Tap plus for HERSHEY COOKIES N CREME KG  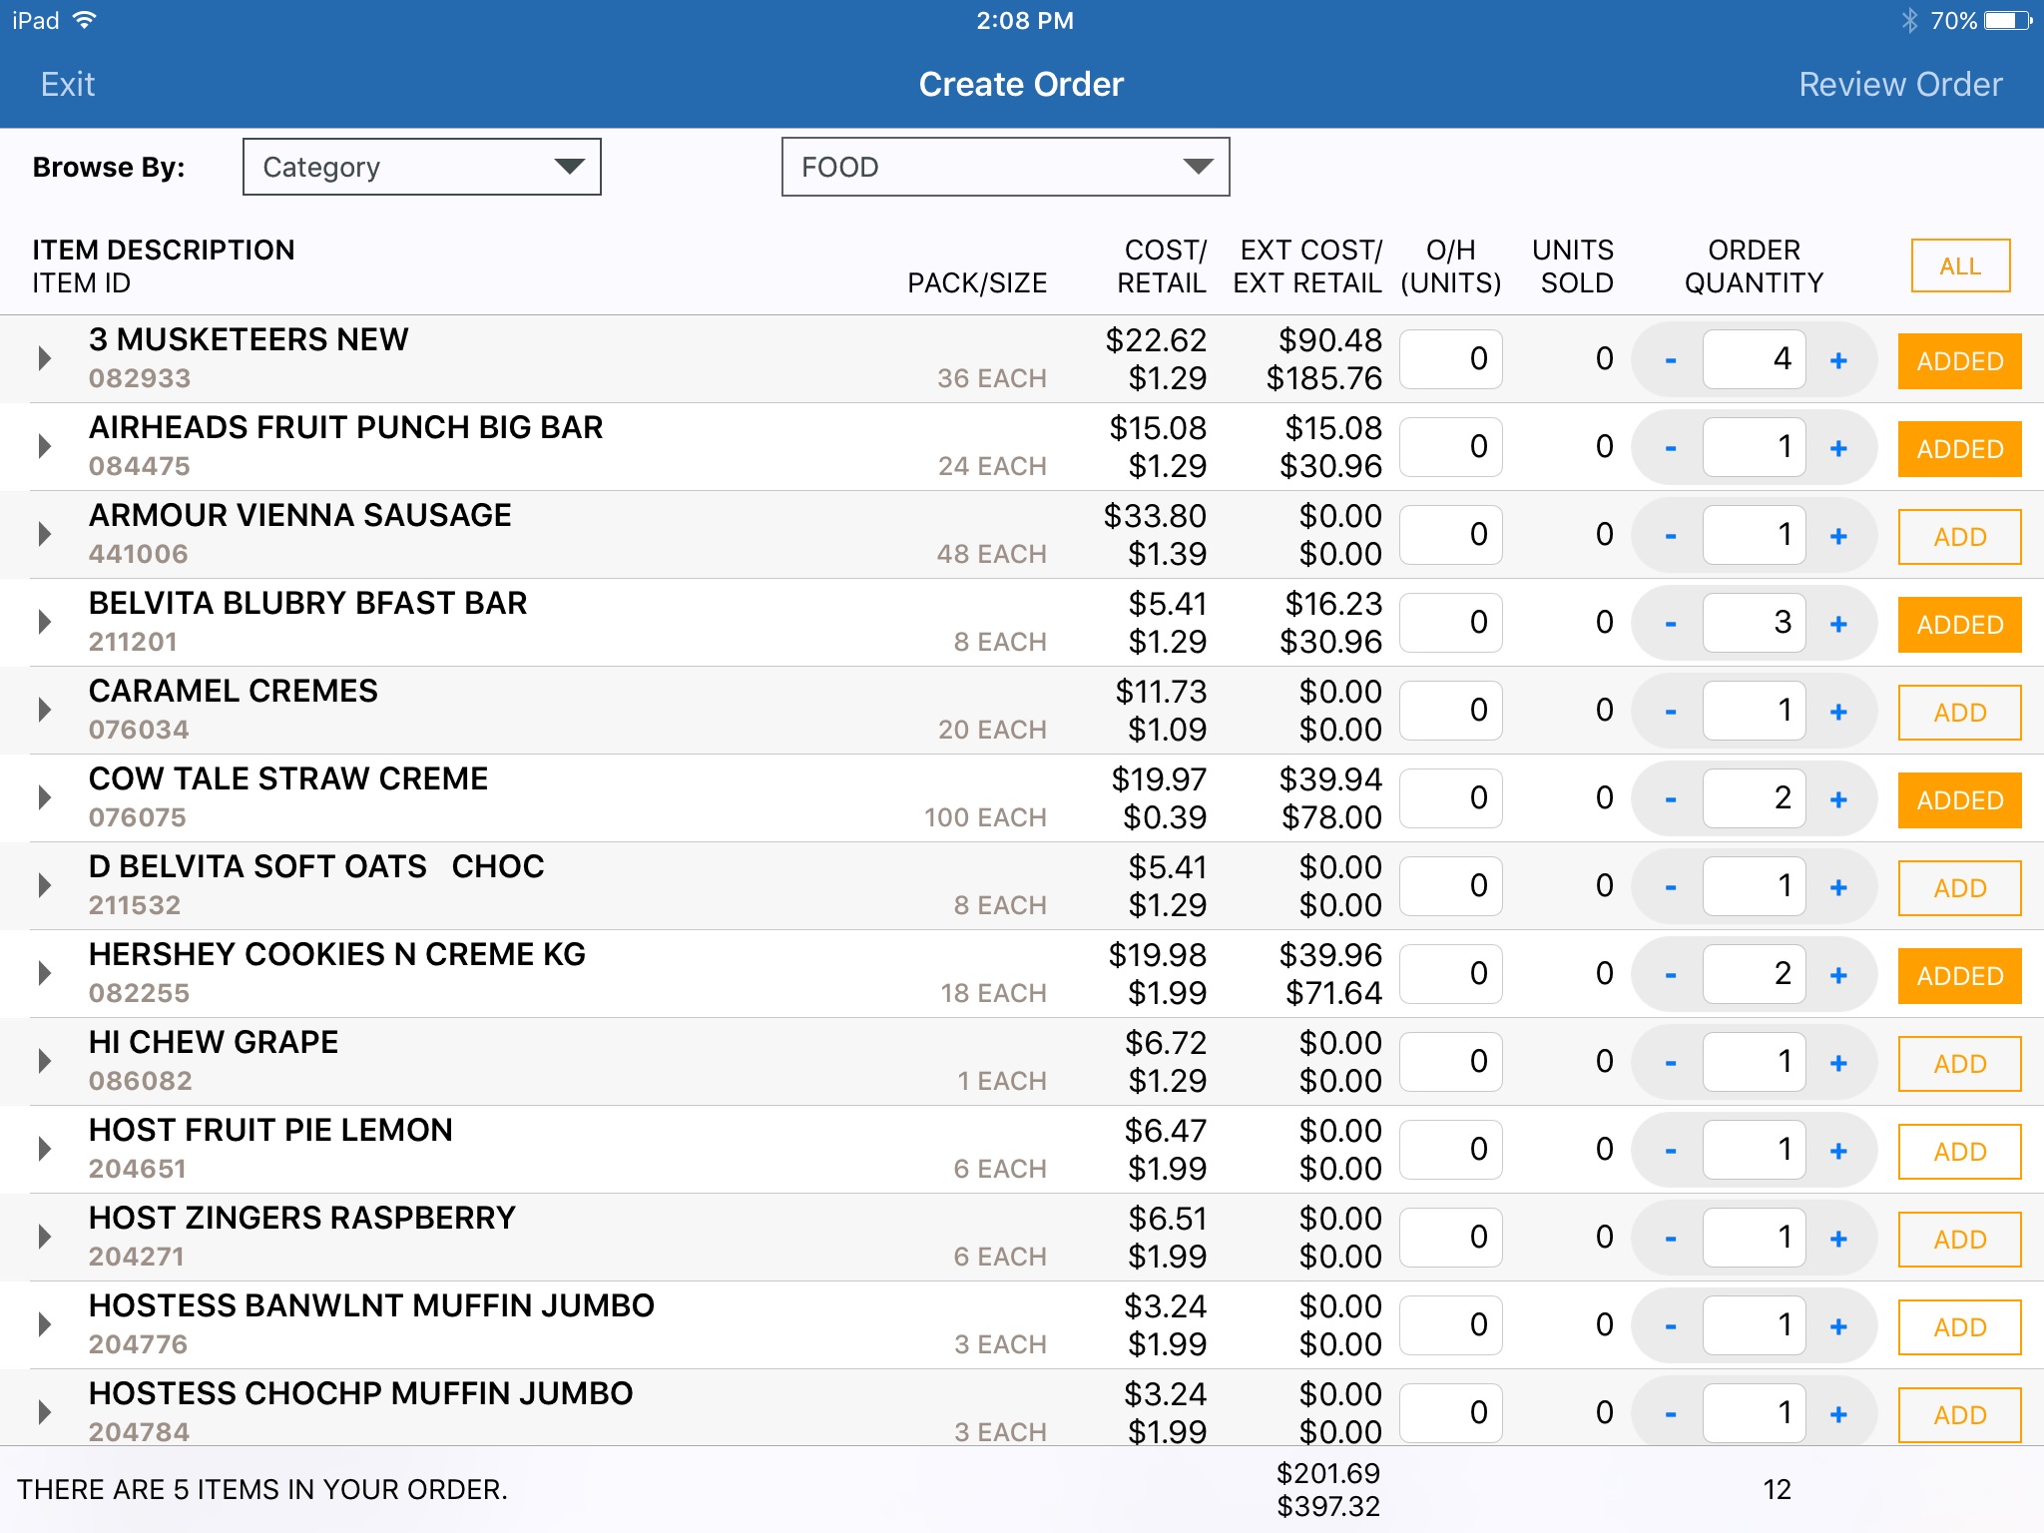tap(1838, 975)
